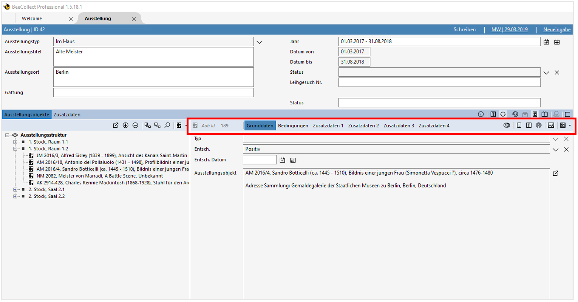The image size is (578, 302).
Task: Click the circled minus icon above the tree
Action: pos(135,125)
